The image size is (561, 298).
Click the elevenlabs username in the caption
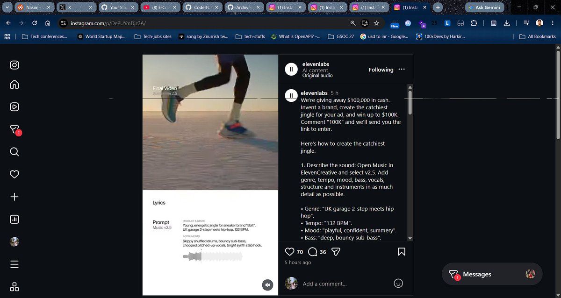314,93
